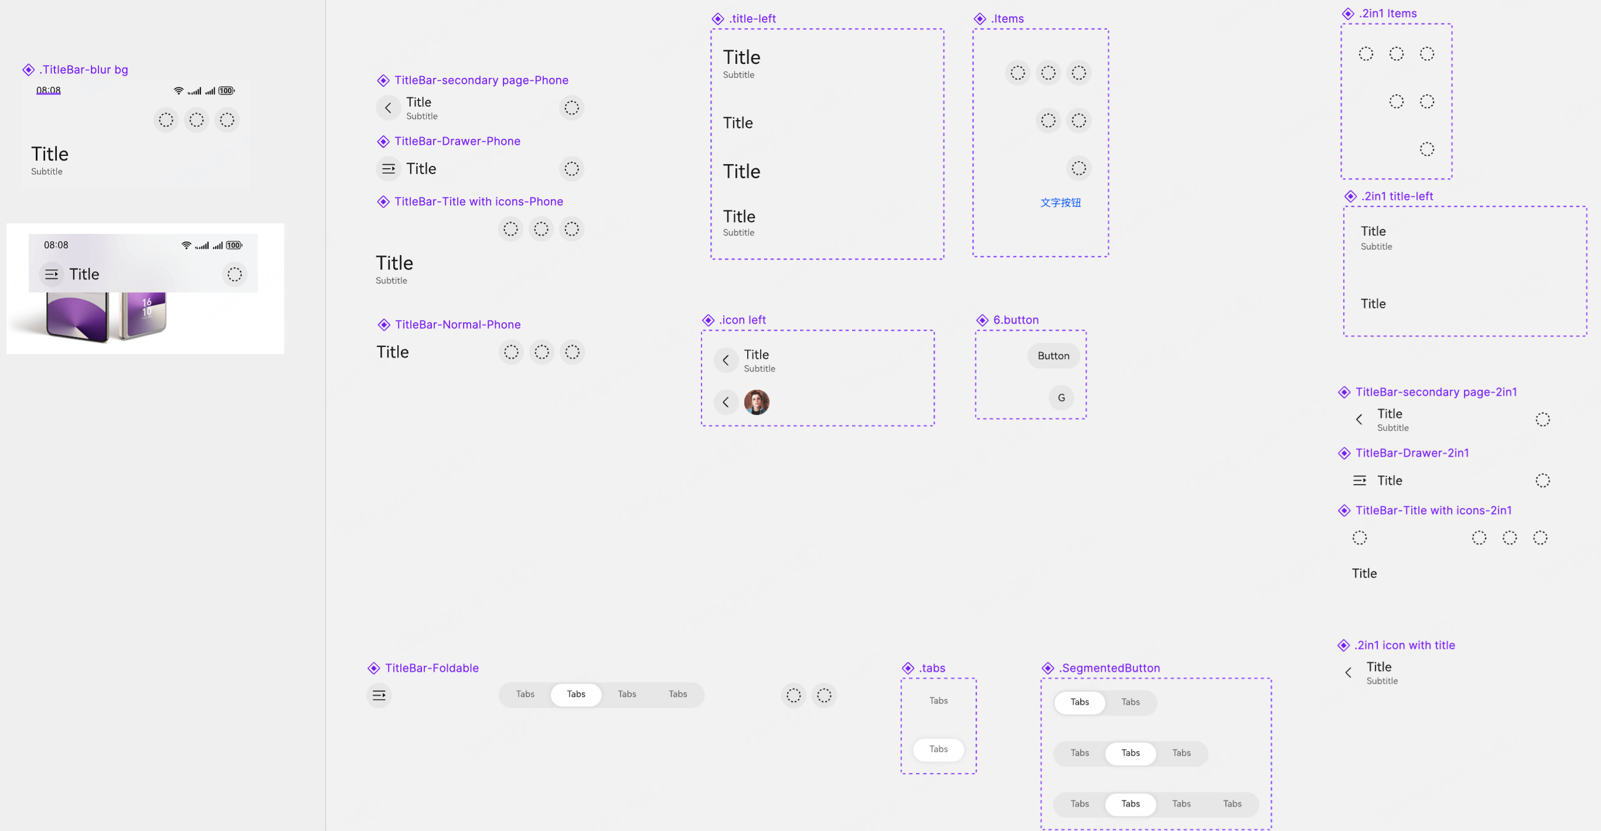This screenshot has height=831, width=1601.
Task: Click the pill-shaped Button in 6.button
Action: point(1053,356)
